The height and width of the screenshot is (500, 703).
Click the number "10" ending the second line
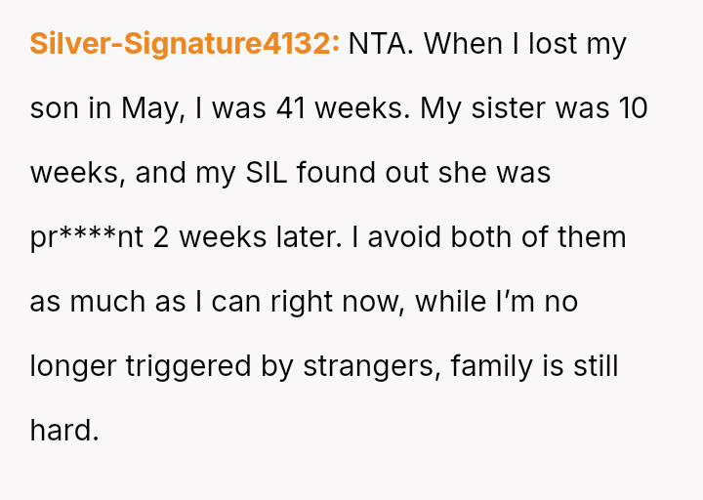point(632,108)
